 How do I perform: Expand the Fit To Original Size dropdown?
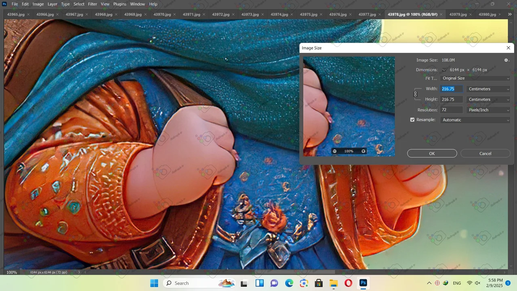(x=475, y=78)
